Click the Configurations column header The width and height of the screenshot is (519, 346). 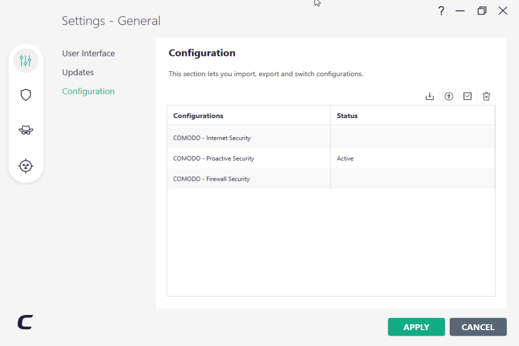[x=198, y=116]
